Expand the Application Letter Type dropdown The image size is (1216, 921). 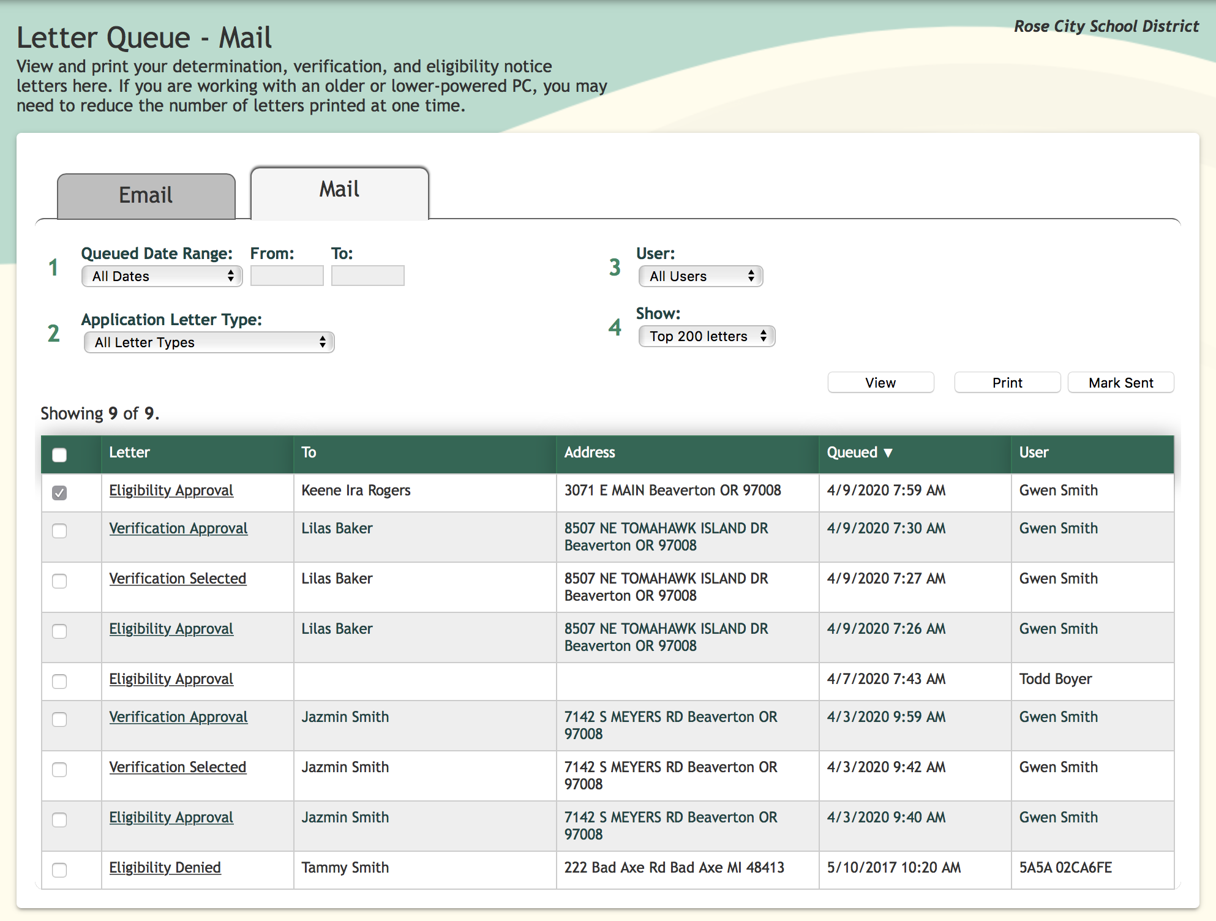click(209, 342)
